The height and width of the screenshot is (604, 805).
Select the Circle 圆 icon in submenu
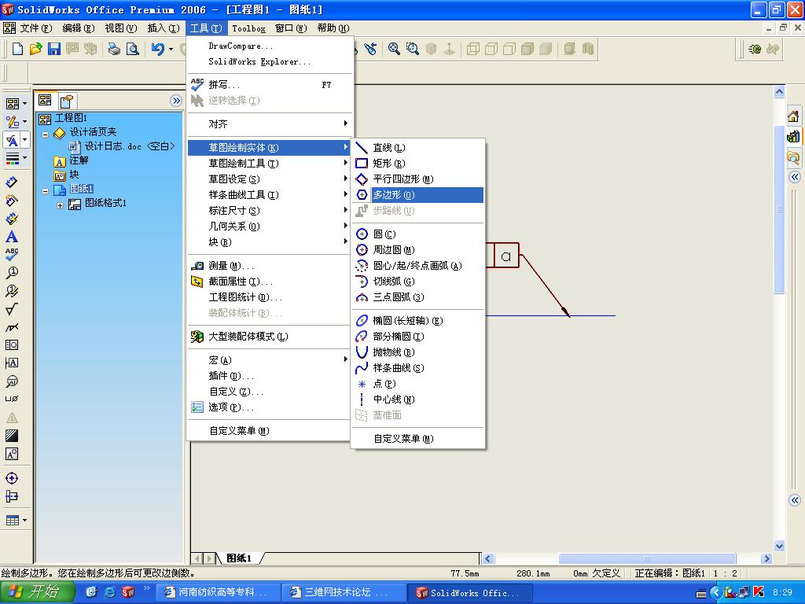click(362, 234)
